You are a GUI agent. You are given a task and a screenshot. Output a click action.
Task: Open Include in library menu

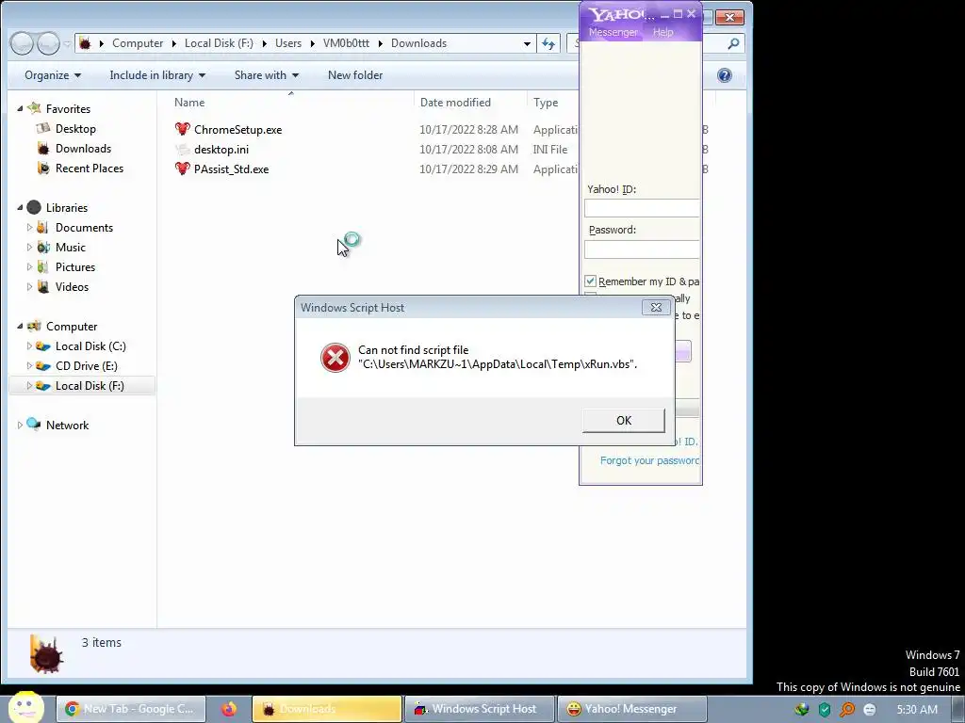pos(157,75)
